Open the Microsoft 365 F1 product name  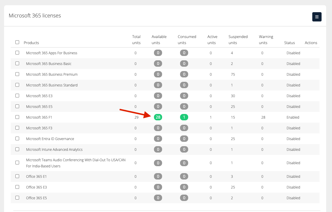pos(39,117)
